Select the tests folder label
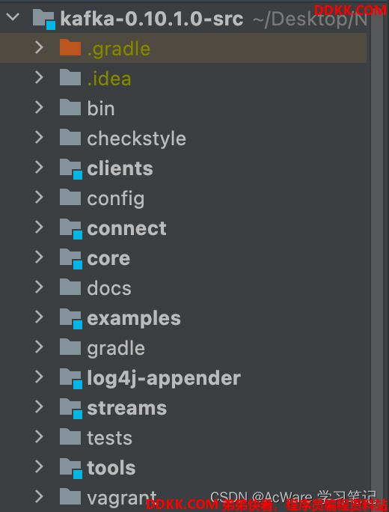Viewport: 389px width, 512px height. pyautogui.click(x=110, y=438)
